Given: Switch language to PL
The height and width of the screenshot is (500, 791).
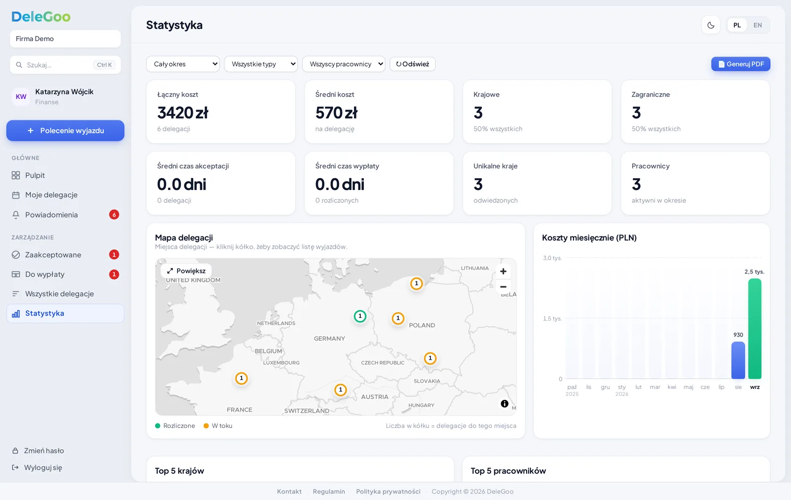Looking at the screenshot, I should [737, 25].
